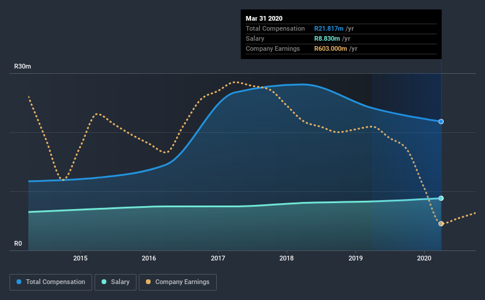The width and height of the screenshot is (485, 300).
Task: Click the R21.817m value in tooltip
Action: [329, 28]
